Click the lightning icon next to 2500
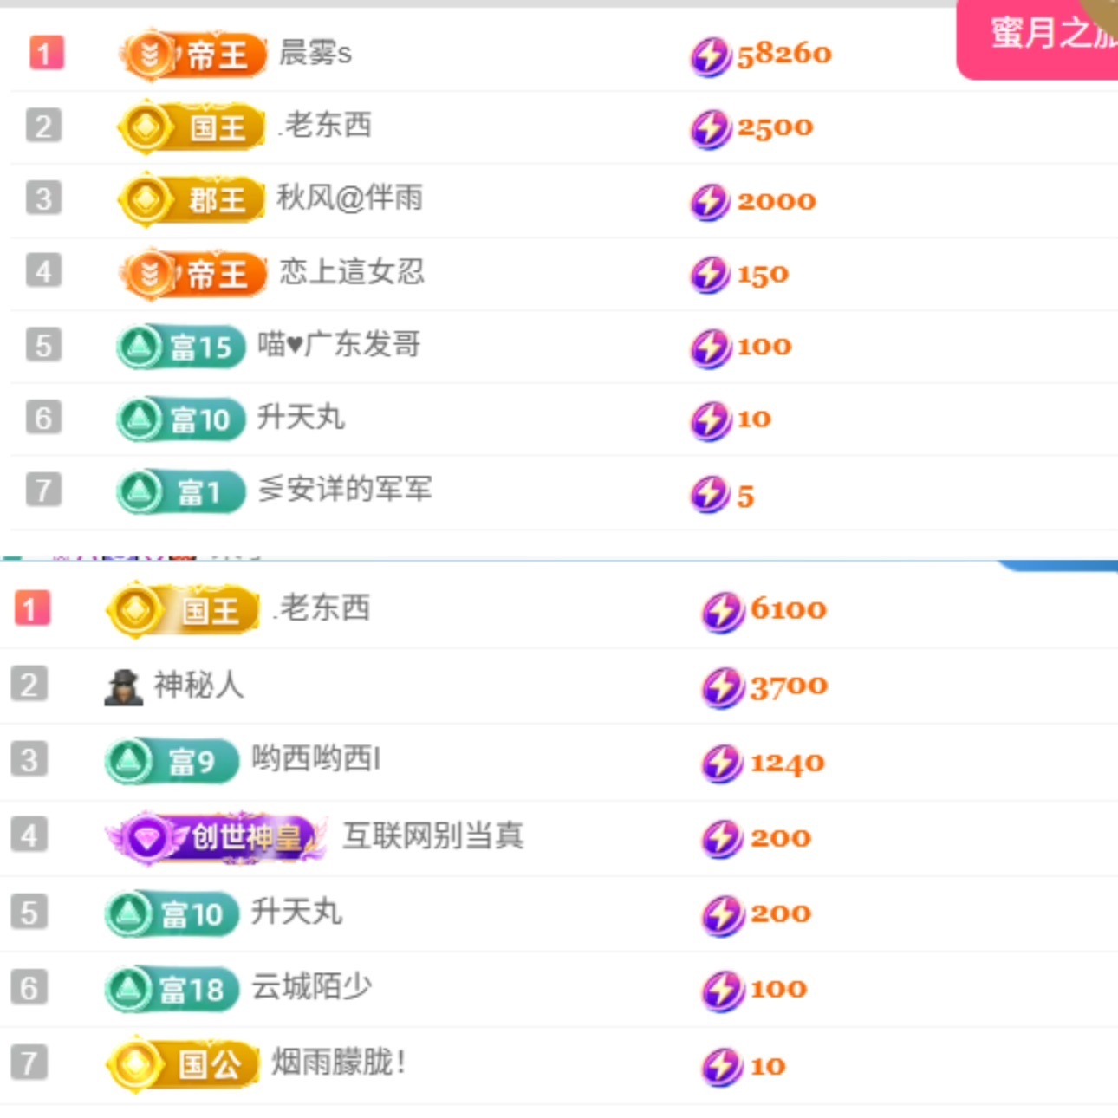Viewport: 1118px width, 1118px height. [x=711, y=129]
